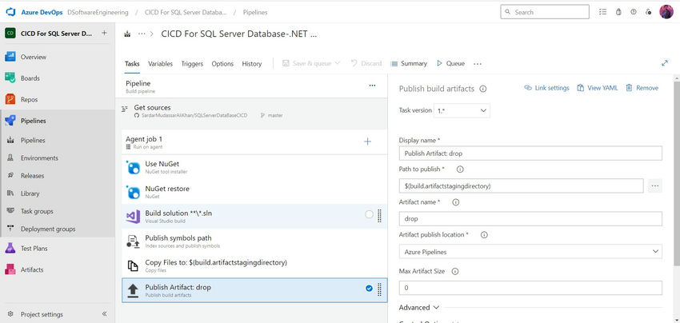Click the fullscreen expand icon
680x323 pixels.
[x=665, y=63]
